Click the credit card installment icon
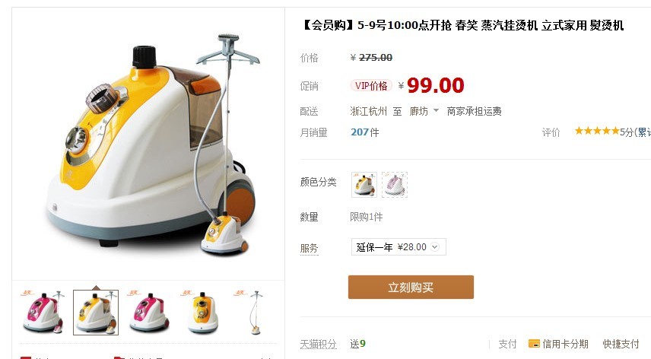 coord(534,344)
